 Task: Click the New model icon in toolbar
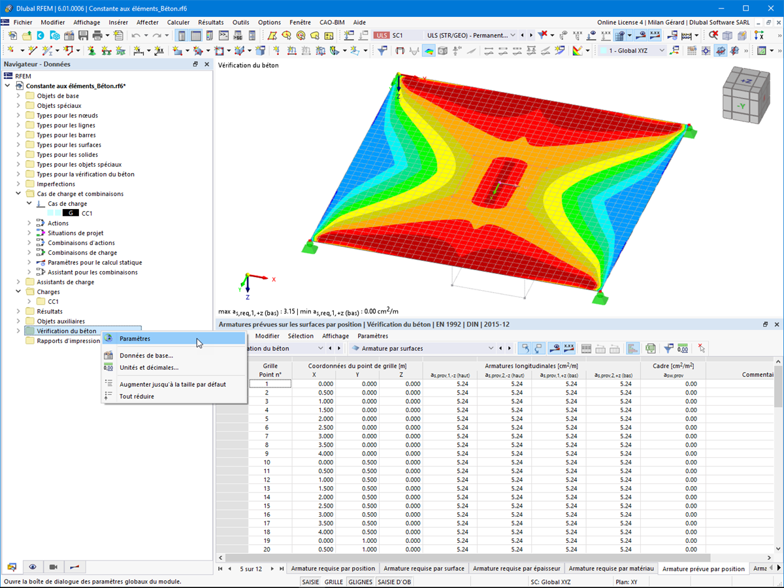pos(12,35)
